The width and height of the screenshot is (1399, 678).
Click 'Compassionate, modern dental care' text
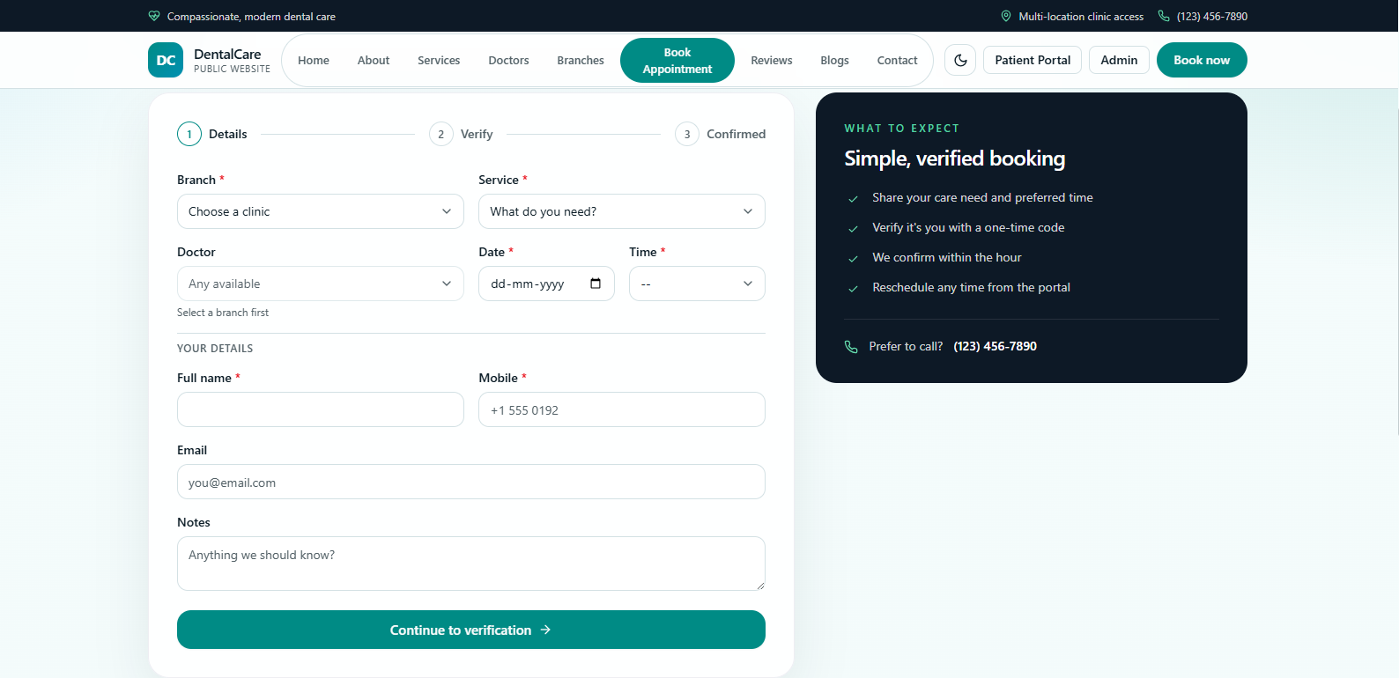pos(251,16)
